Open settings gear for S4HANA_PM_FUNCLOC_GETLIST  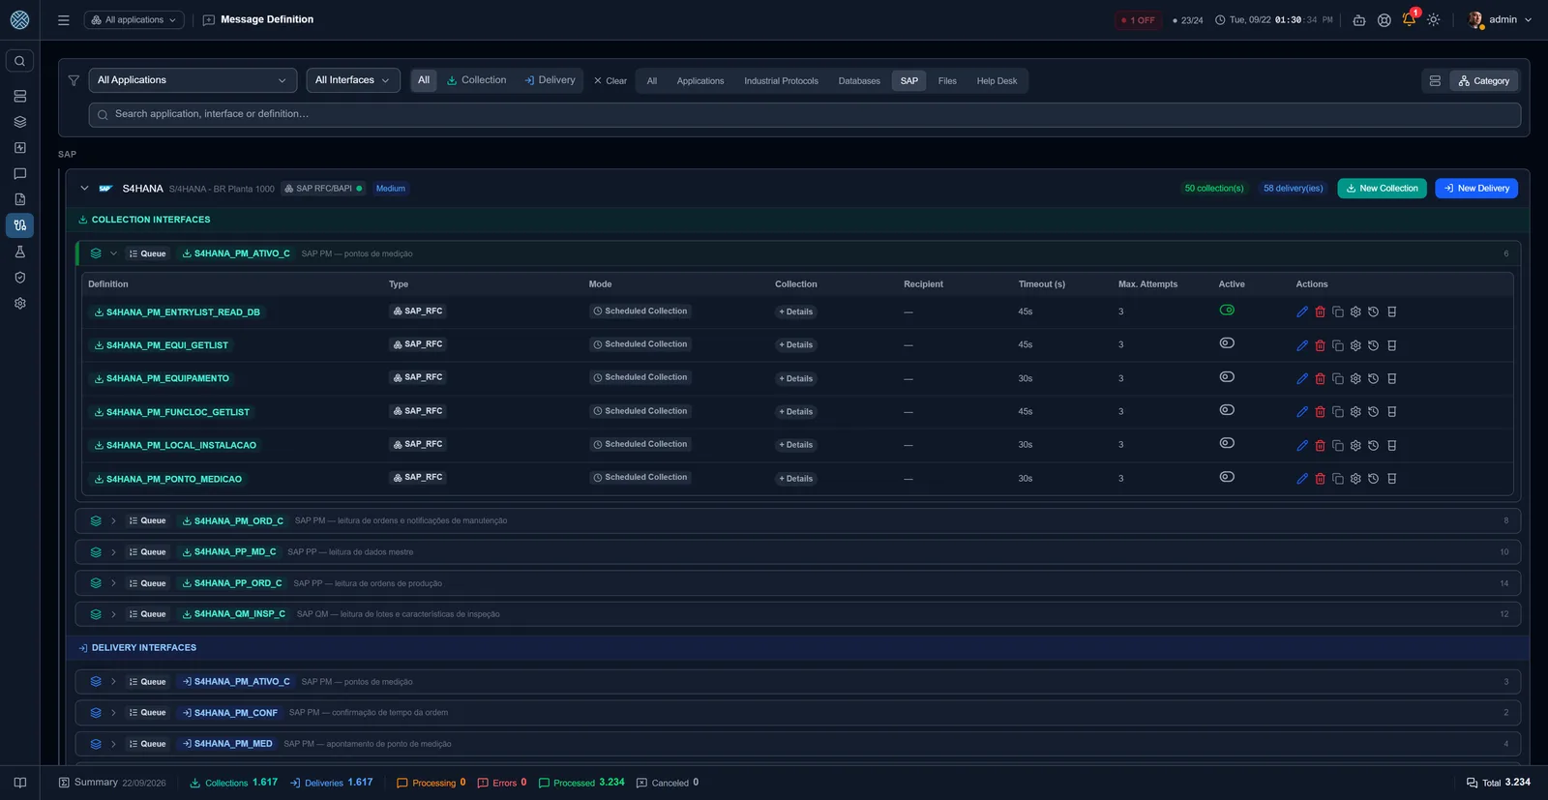click(x=1355, y=412)
